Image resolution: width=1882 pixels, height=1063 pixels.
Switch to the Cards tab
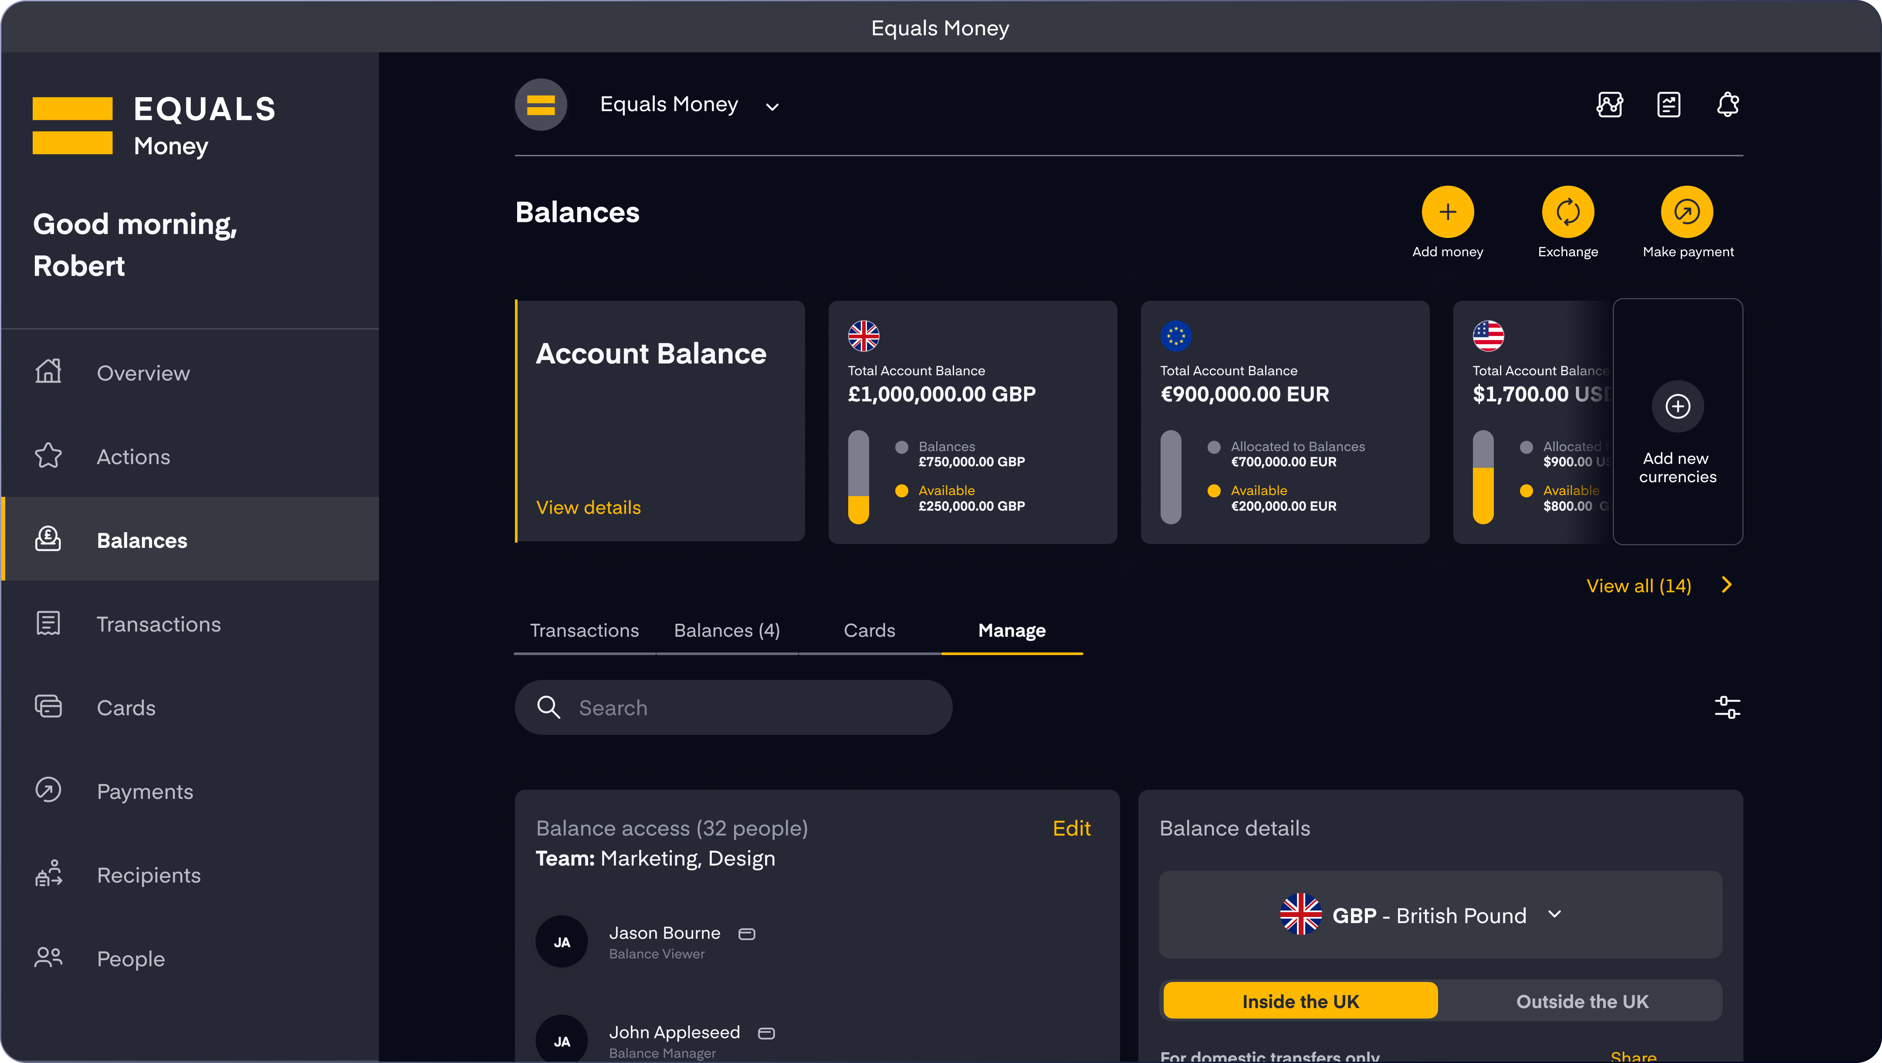coord(869,630)
